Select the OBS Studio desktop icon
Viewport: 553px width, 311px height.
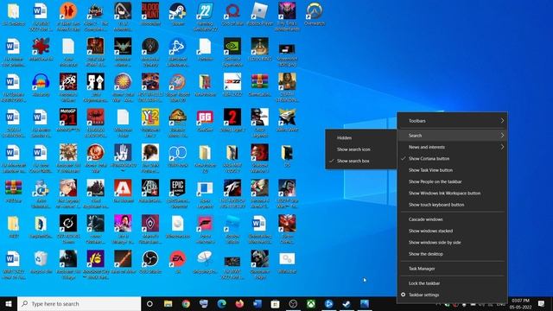[150, 262]
